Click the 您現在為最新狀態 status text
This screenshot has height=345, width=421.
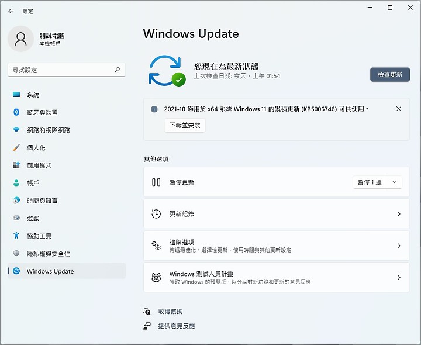click(226, 66)
